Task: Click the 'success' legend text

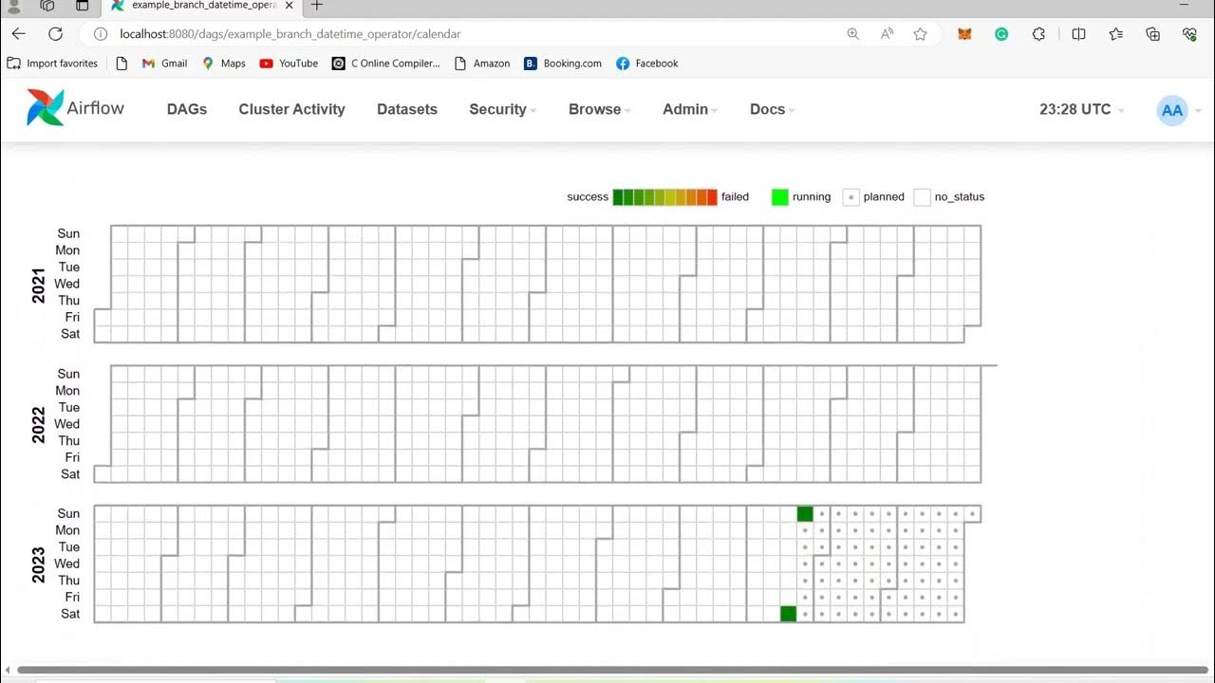Action: [x=588, y=197]
